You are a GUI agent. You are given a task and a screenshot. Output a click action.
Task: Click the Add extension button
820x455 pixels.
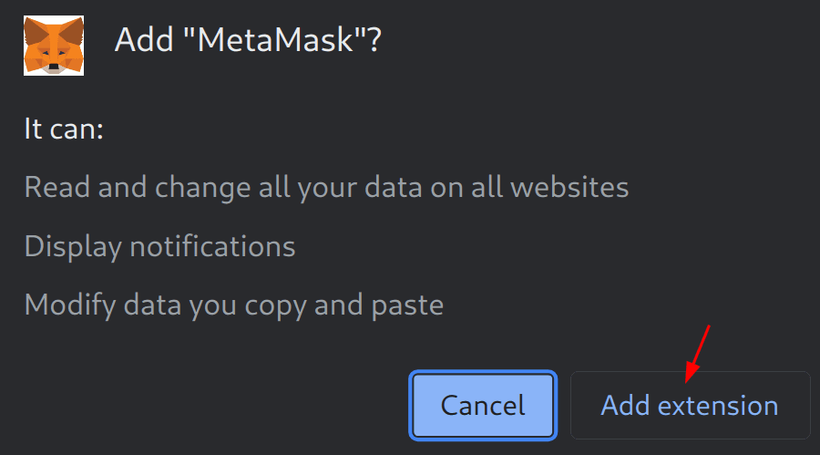pyautogui.click(x=690, y=405)
